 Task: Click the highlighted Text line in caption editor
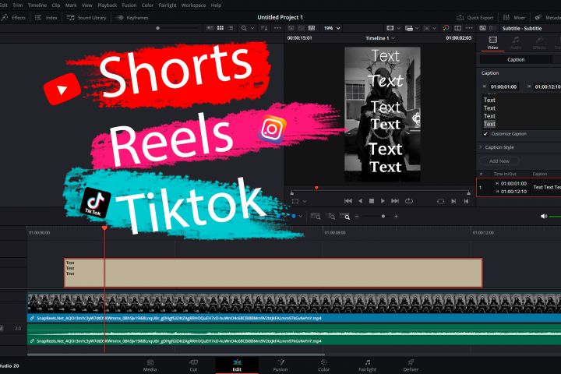pyautogui.click(x=489, y=124)
